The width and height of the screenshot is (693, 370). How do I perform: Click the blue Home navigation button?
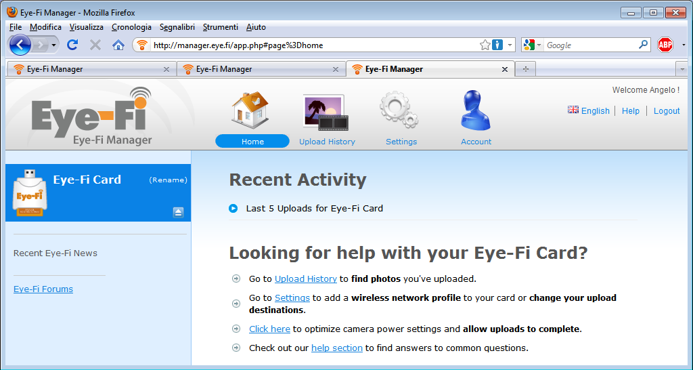[252, 141]
